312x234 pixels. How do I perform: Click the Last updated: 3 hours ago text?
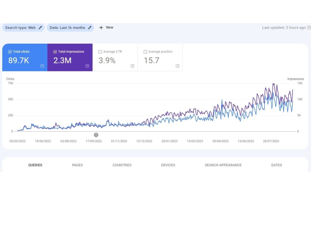[x=284, y=28]
